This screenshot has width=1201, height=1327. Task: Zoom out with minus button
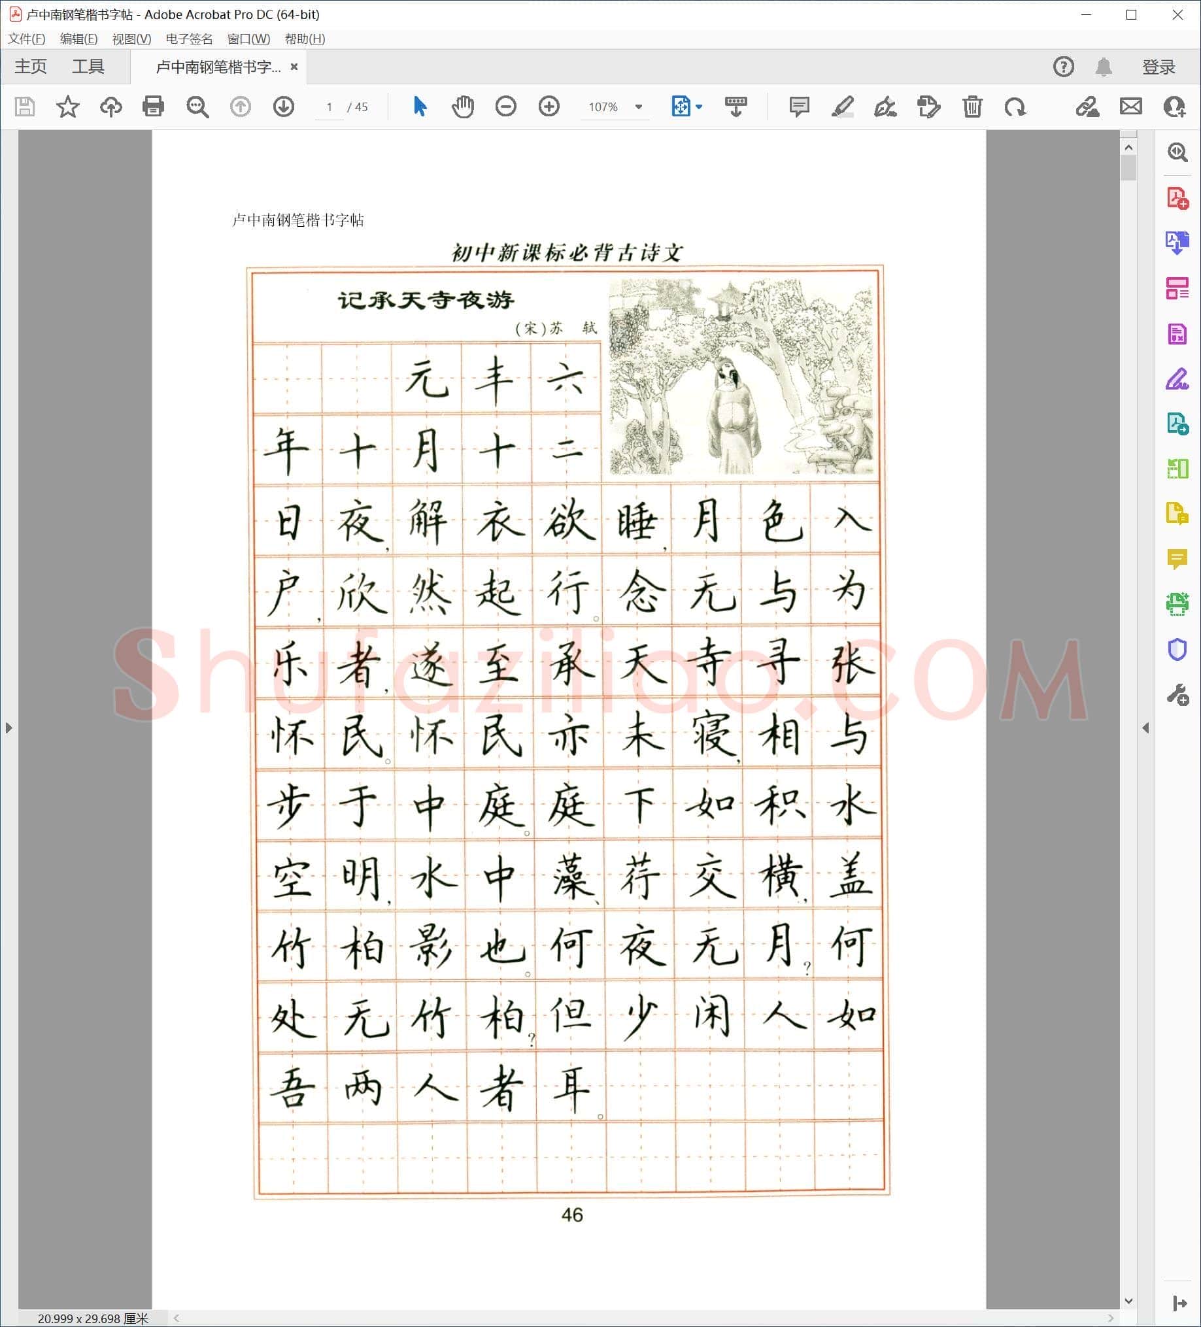505,106
